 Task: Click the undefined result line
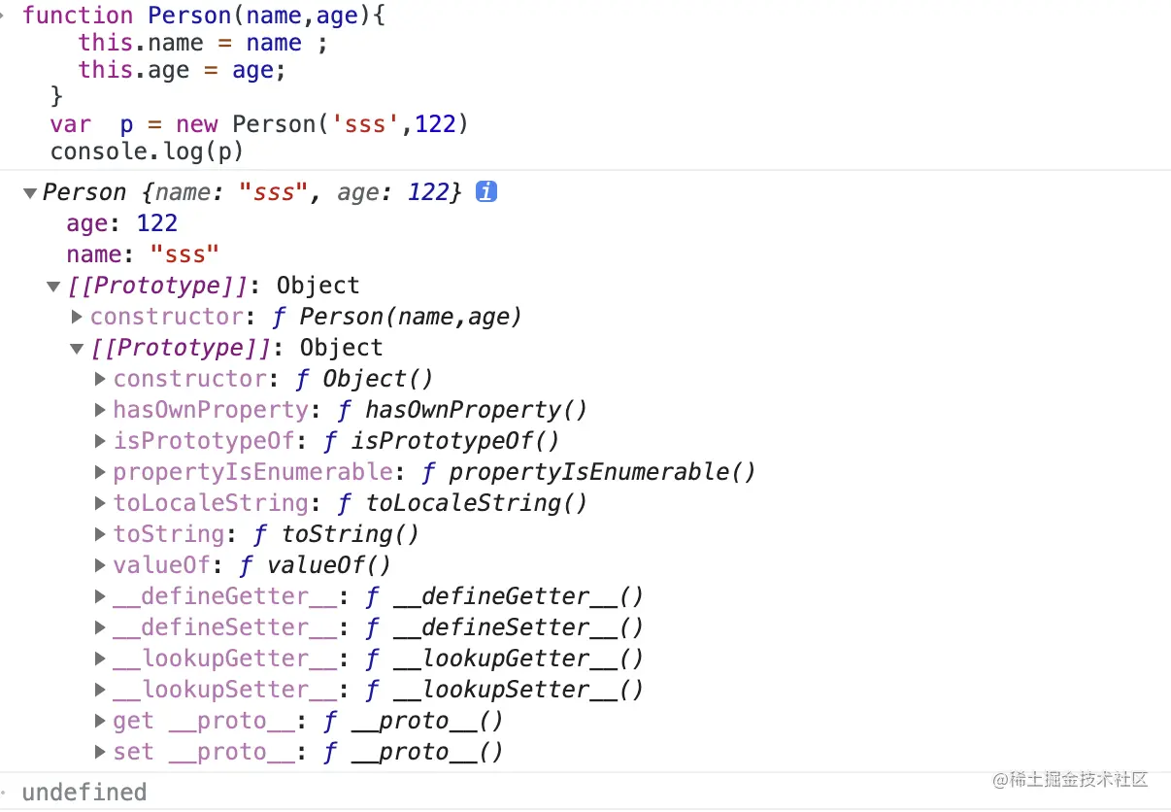point(84,792)
